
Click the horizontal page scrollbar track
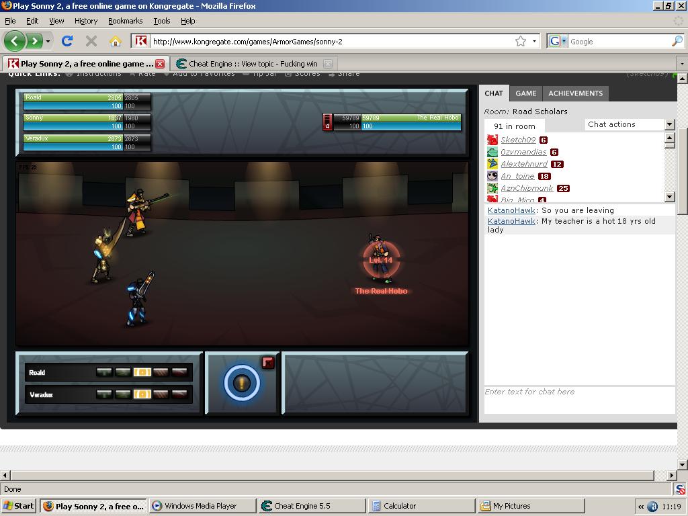click(336, 475)
